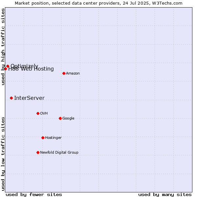The image size is (197, 197).
Task: Click the H88 Web Hosting data point
Action: coord(5,69)
